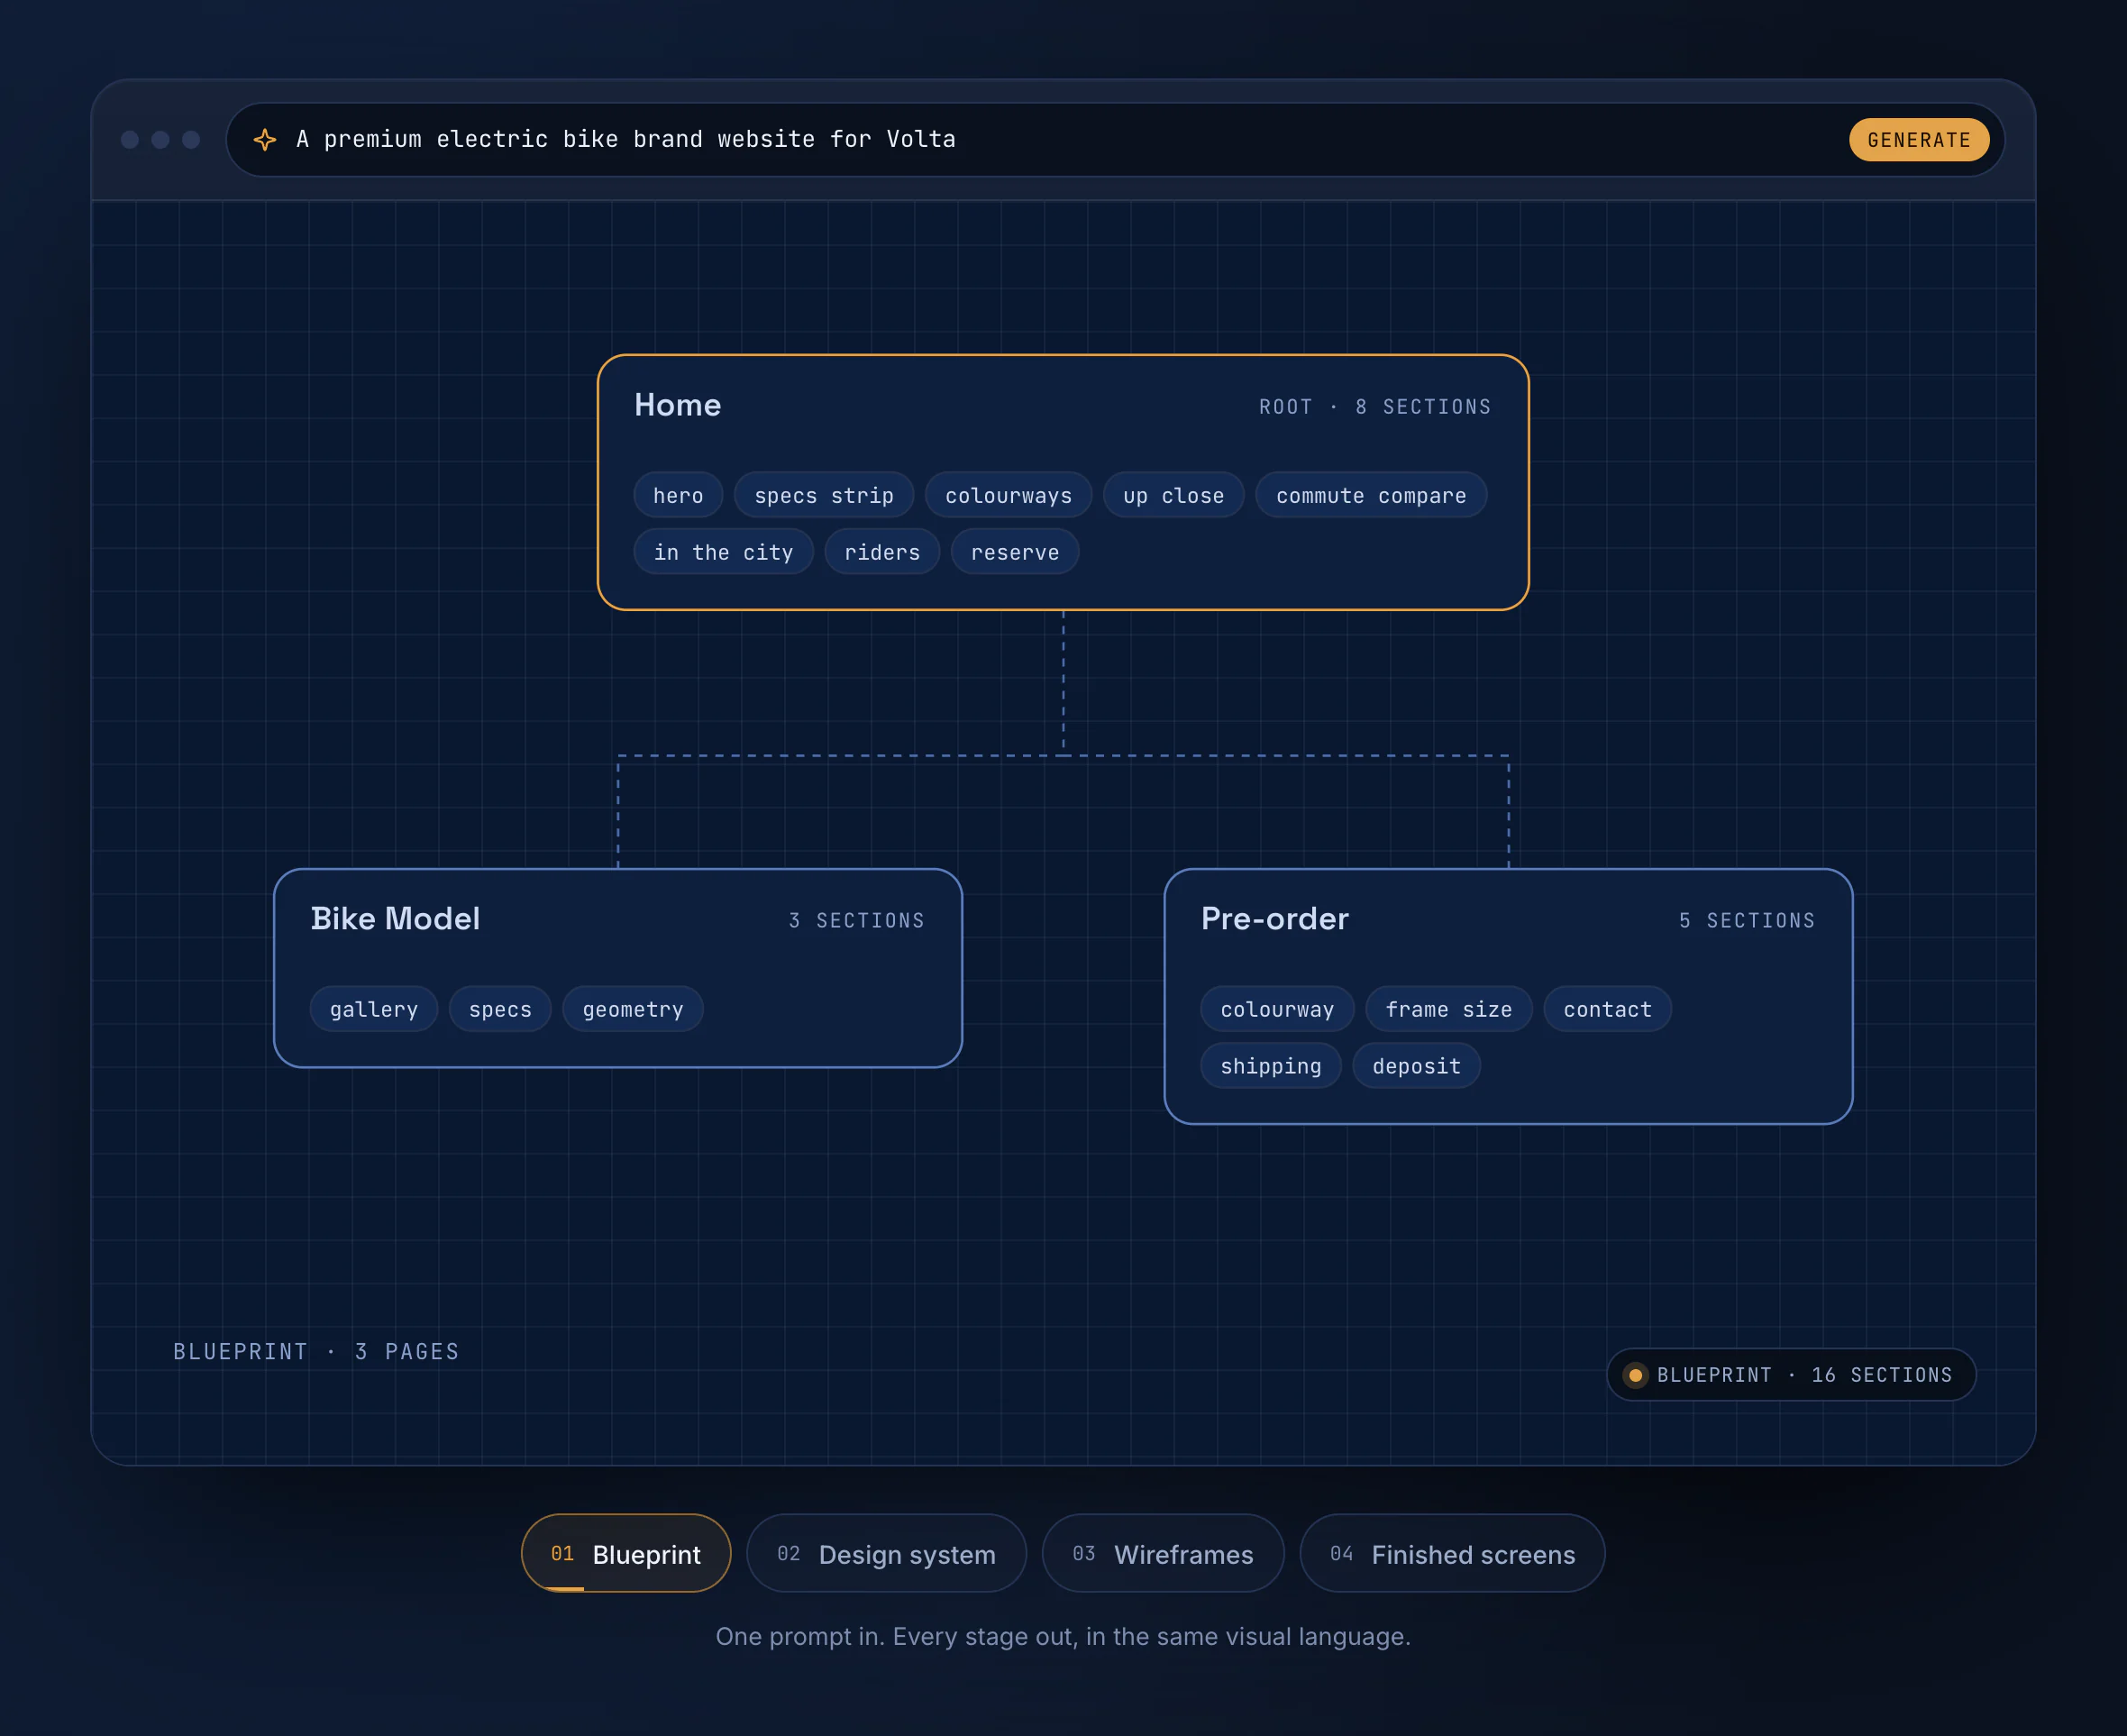Go to the 04 Finished screens tab
The height and width of the screenshot is (1736, 2127).
(1452, 1553)
